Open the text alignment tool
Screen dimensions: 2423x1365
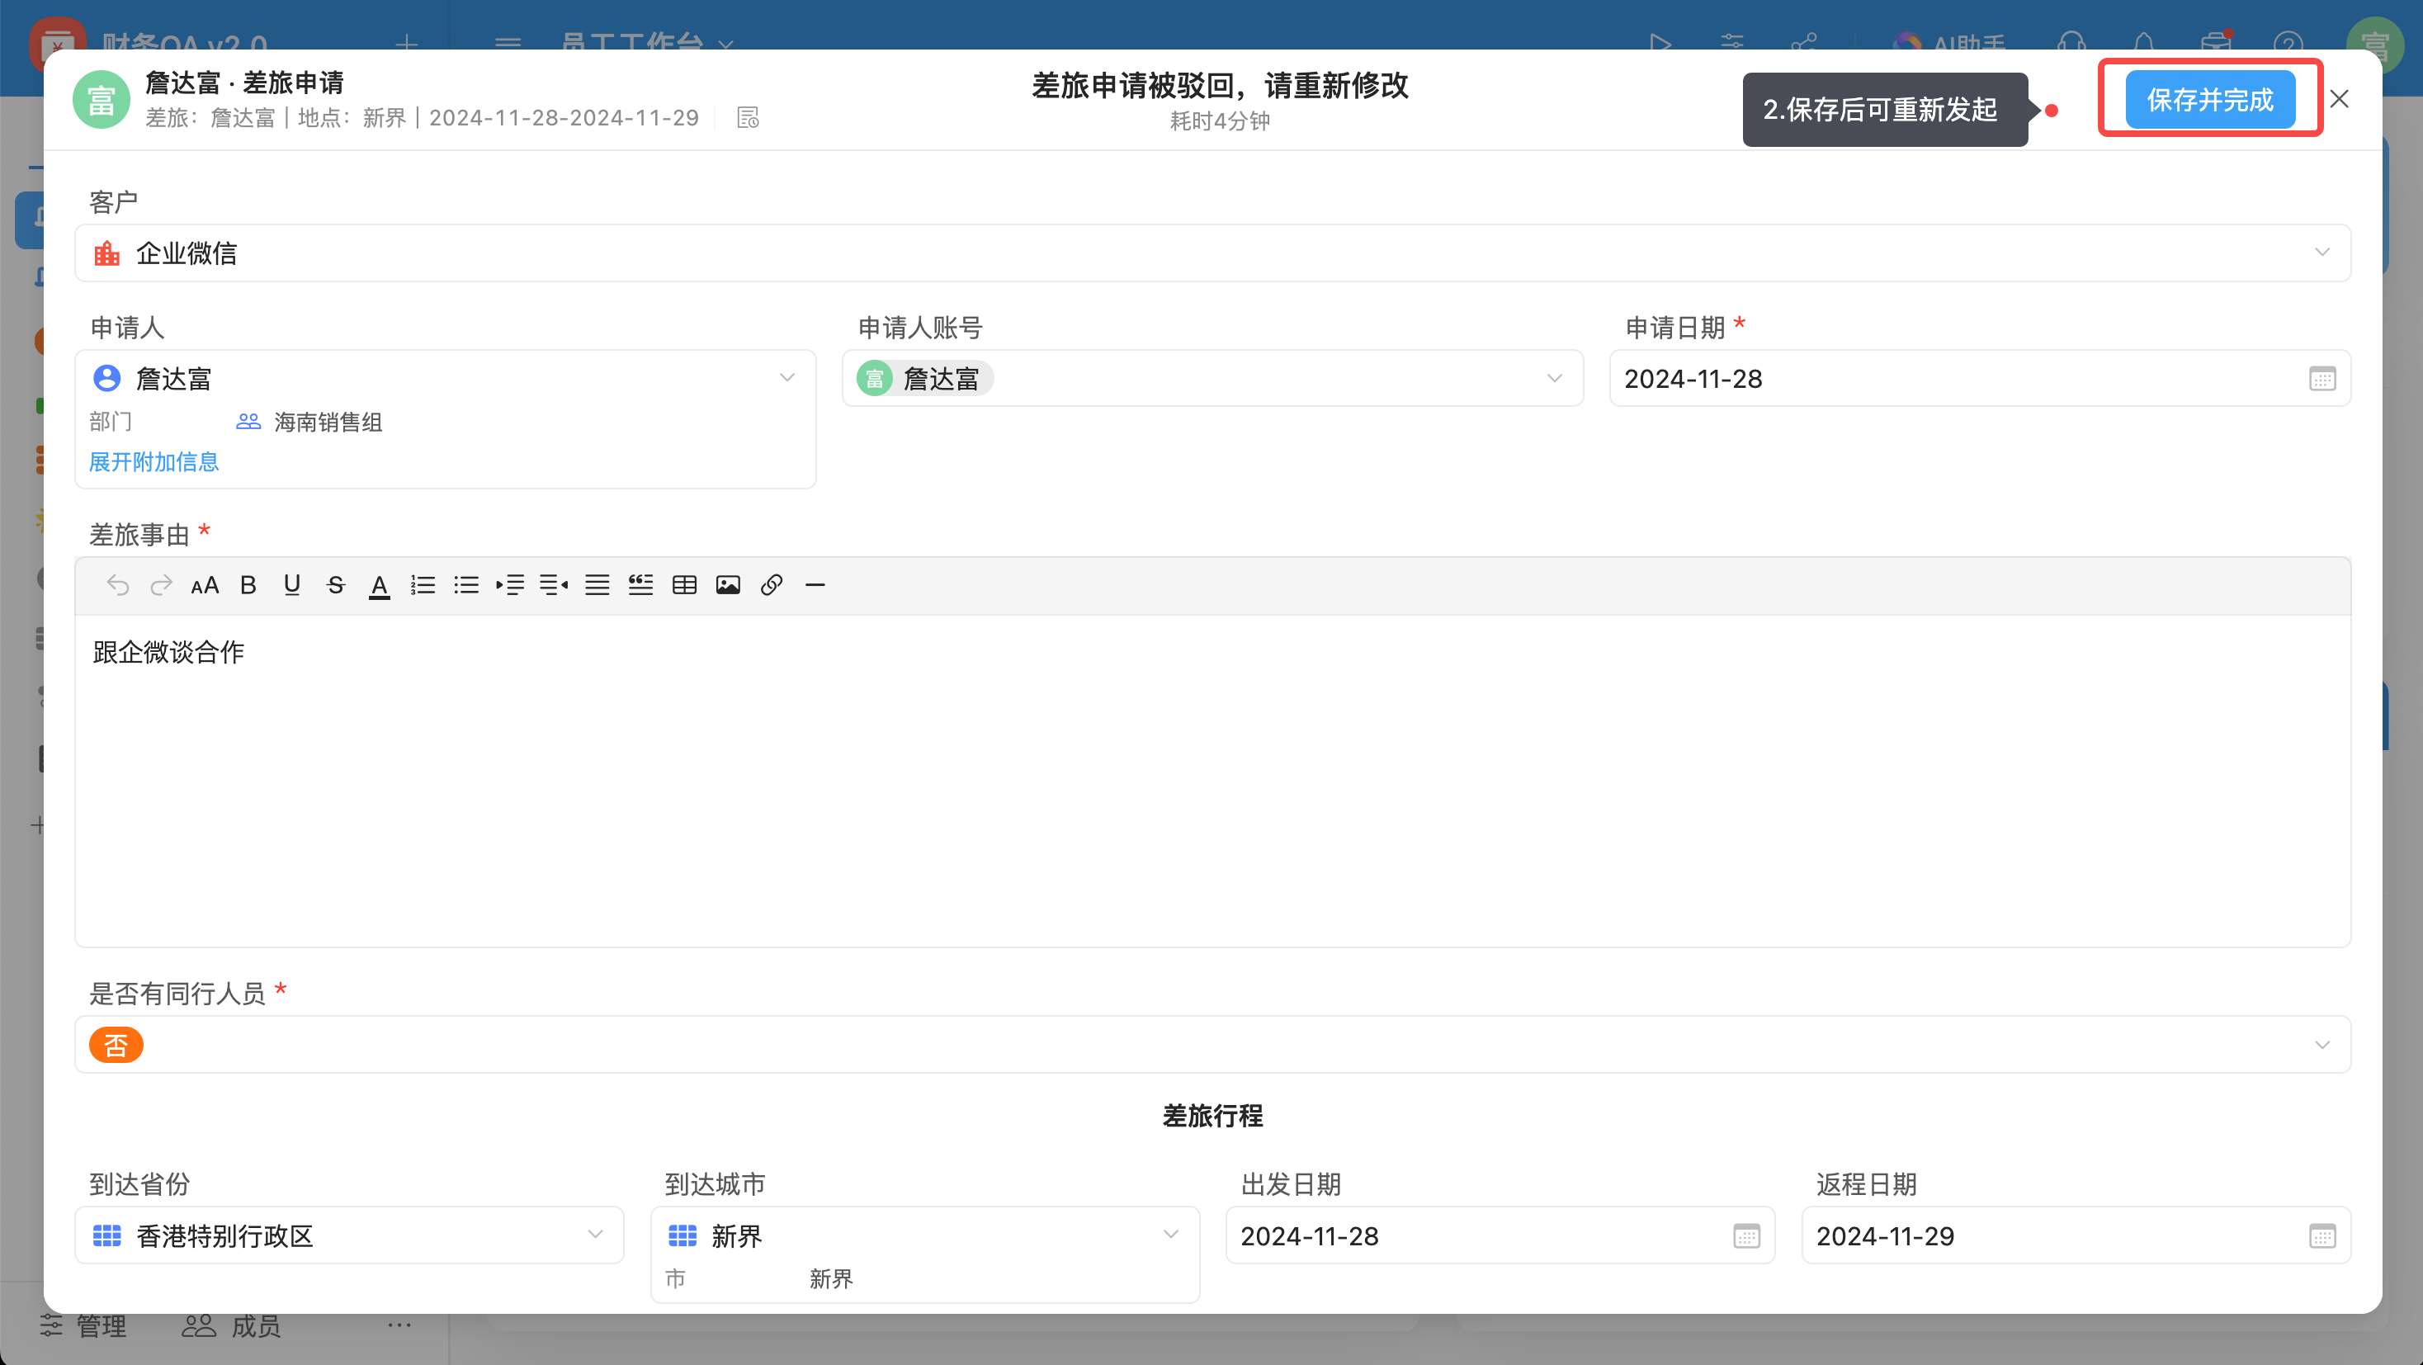click(597, 585)
